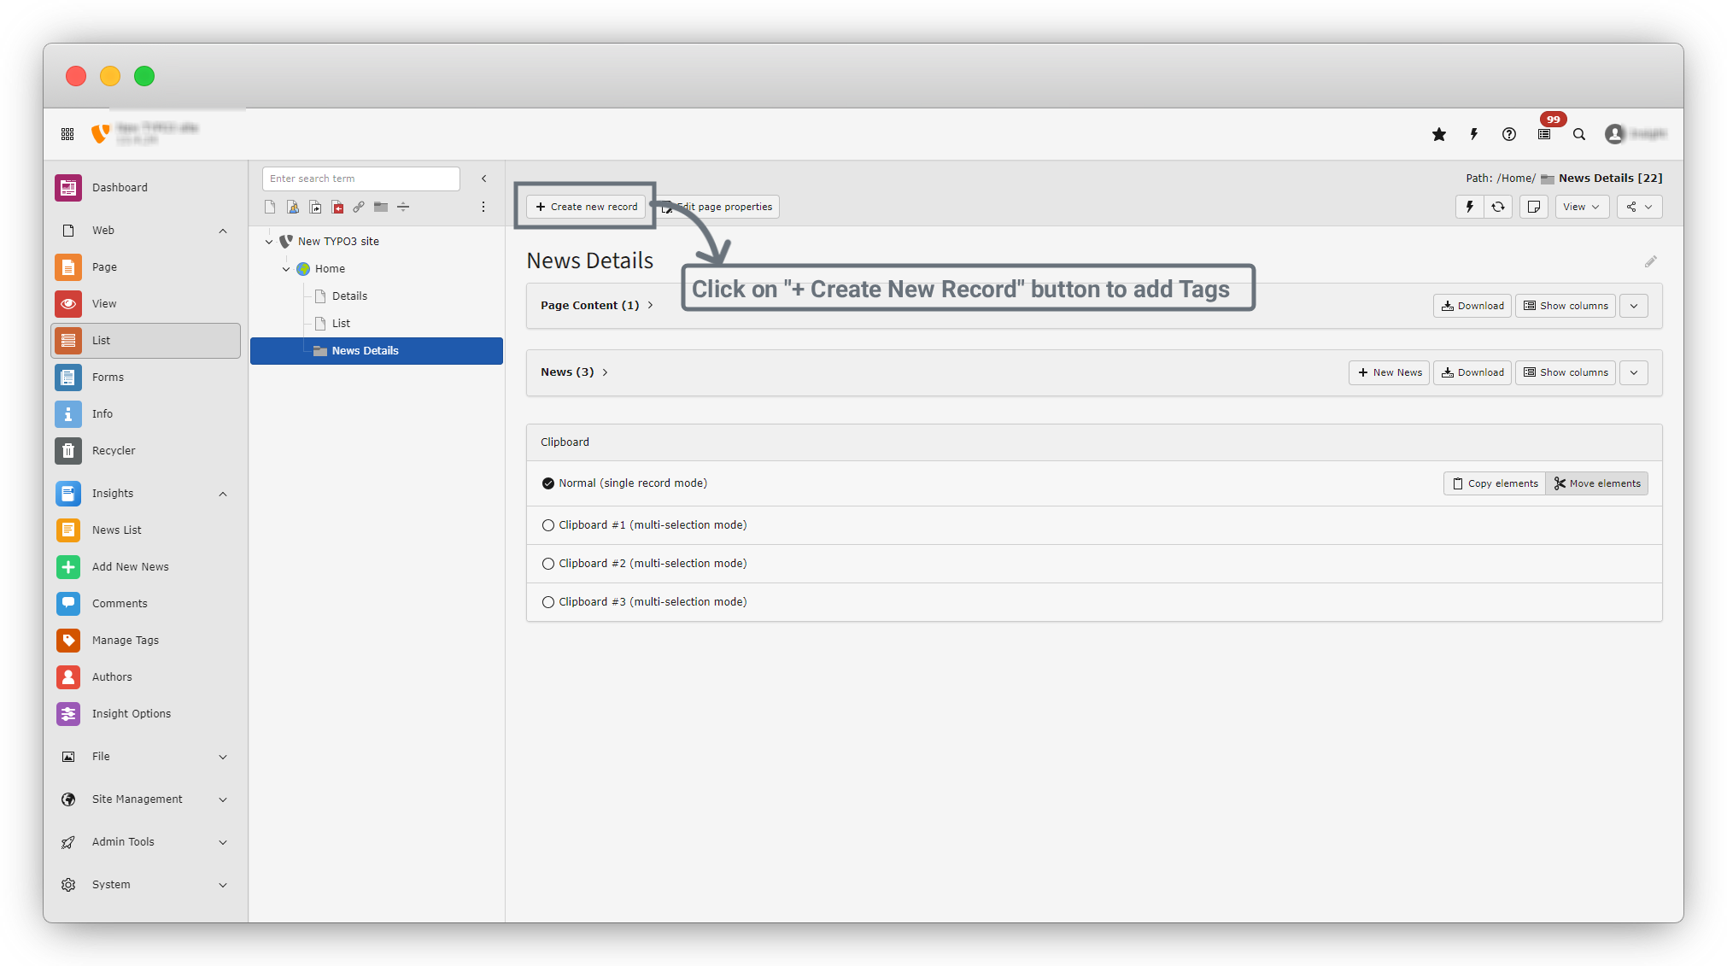Open the Dashboard module
1727x966 pixels.
pyautogui.click(x=120, y=187)
